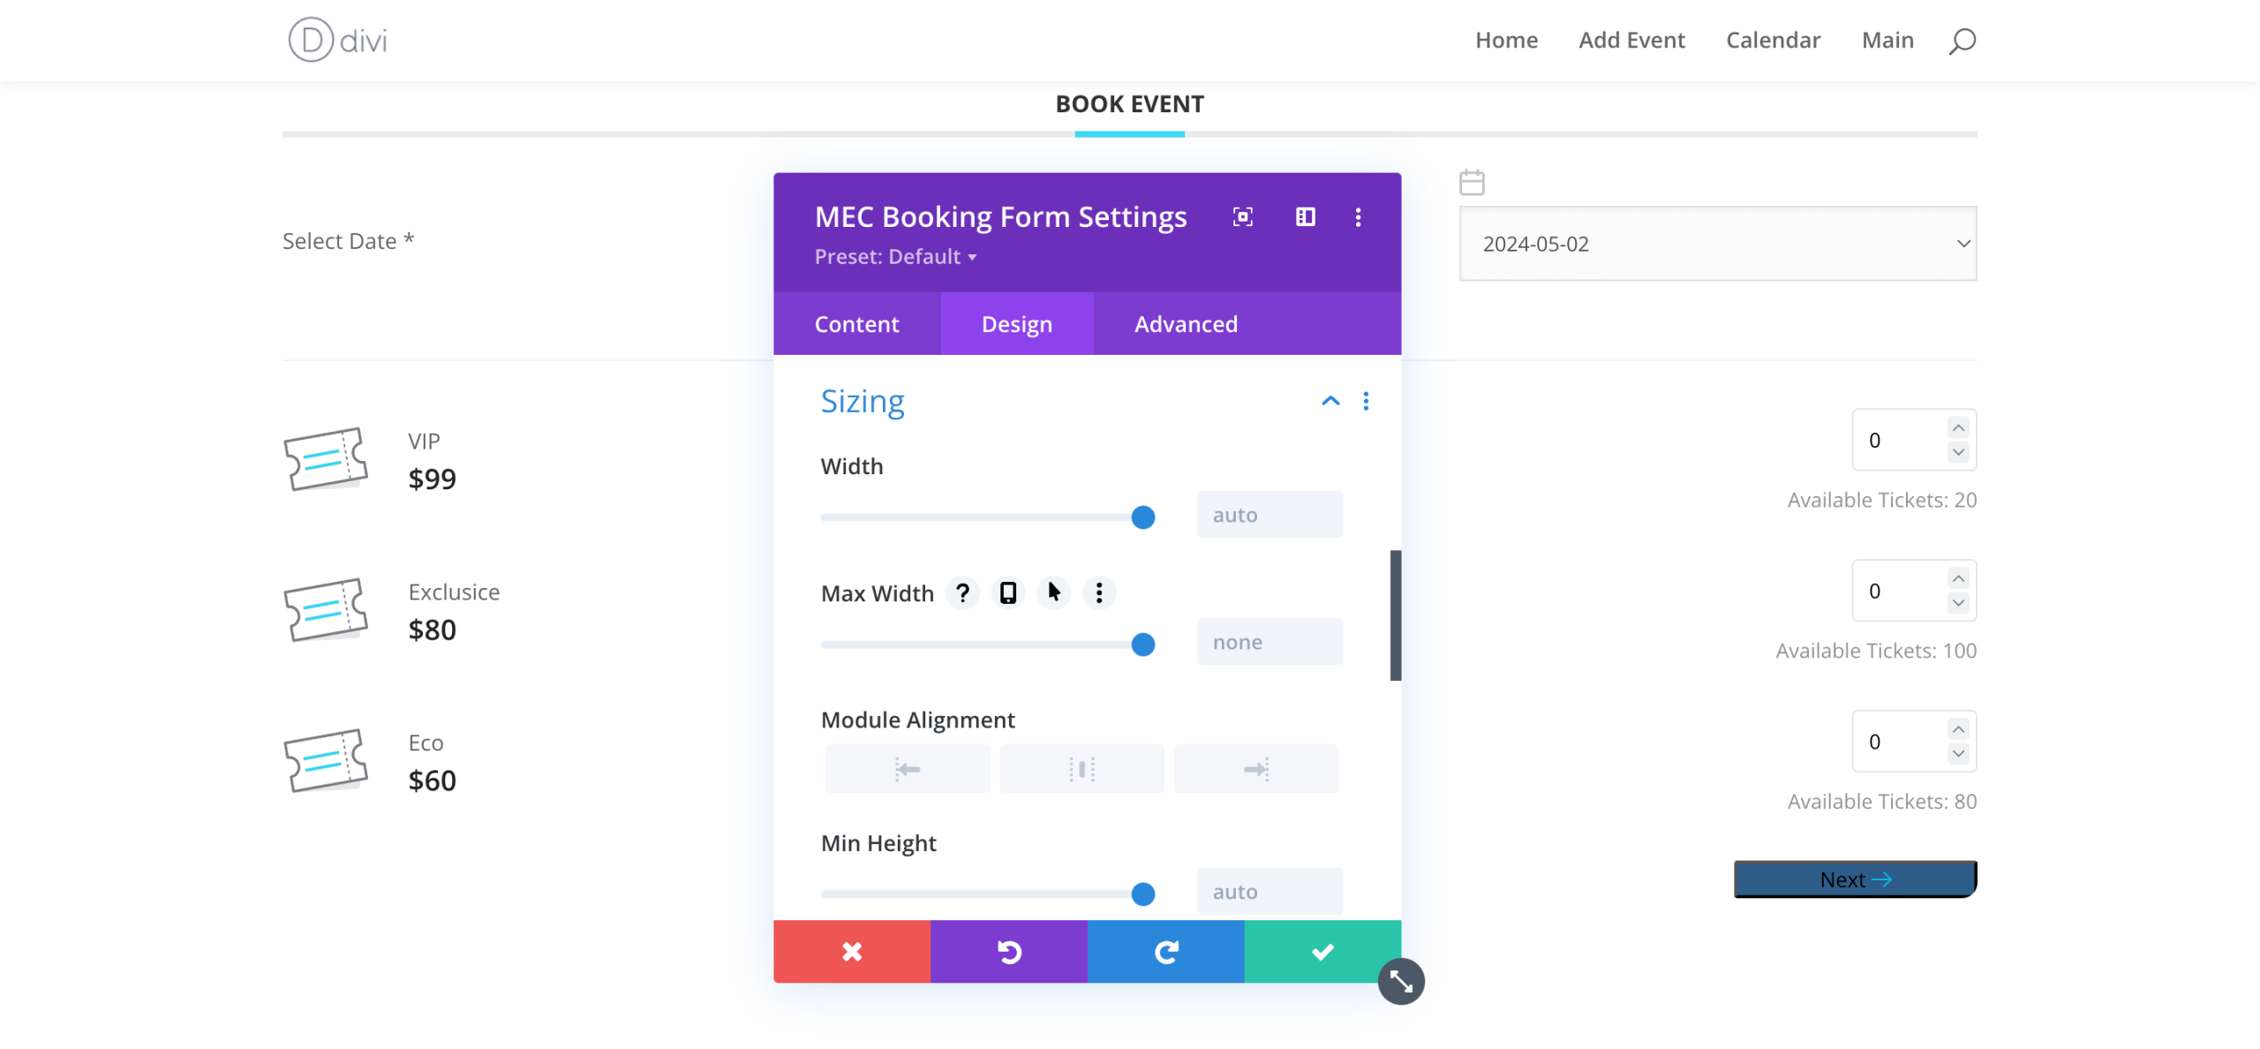Image resolution: width=2260 pixels, height=1049 pixels.
Task: Switch to the Content tab
Action: click(x=856, y=324)
